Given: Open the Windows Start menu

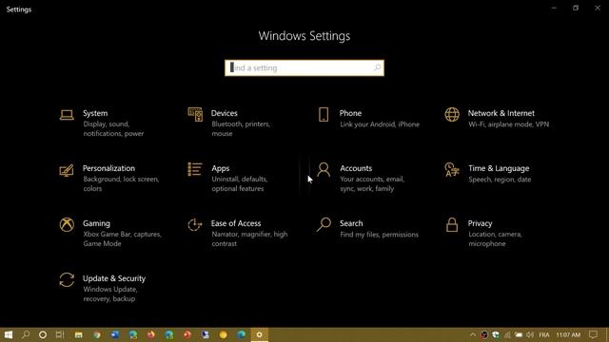Looking at the screenshot, I should pos(9,334).
